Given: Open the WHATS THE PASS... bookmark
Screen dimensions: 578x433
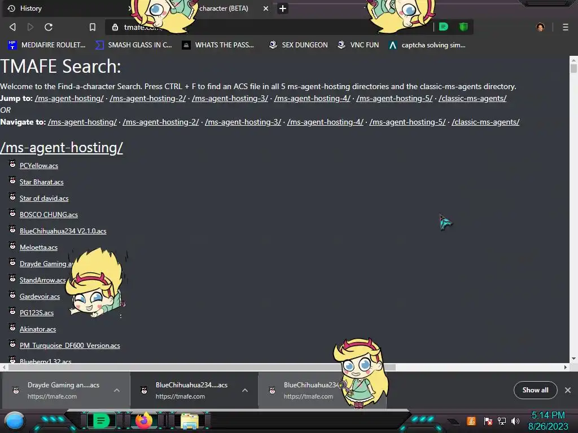Looking at the screenshot, I should [x=218, y=45].
